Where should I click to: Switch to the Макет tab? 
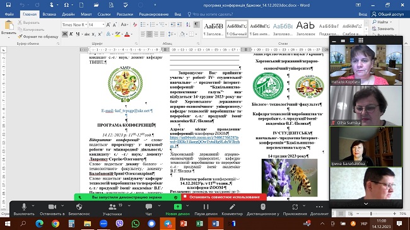coord(86,14)
